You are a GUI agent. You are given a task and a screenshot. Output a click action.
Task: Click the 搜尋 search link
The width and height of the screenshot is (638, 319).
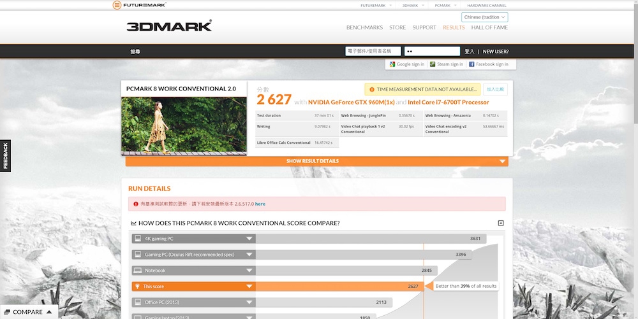pyautogui.click(x=135, y=52)
